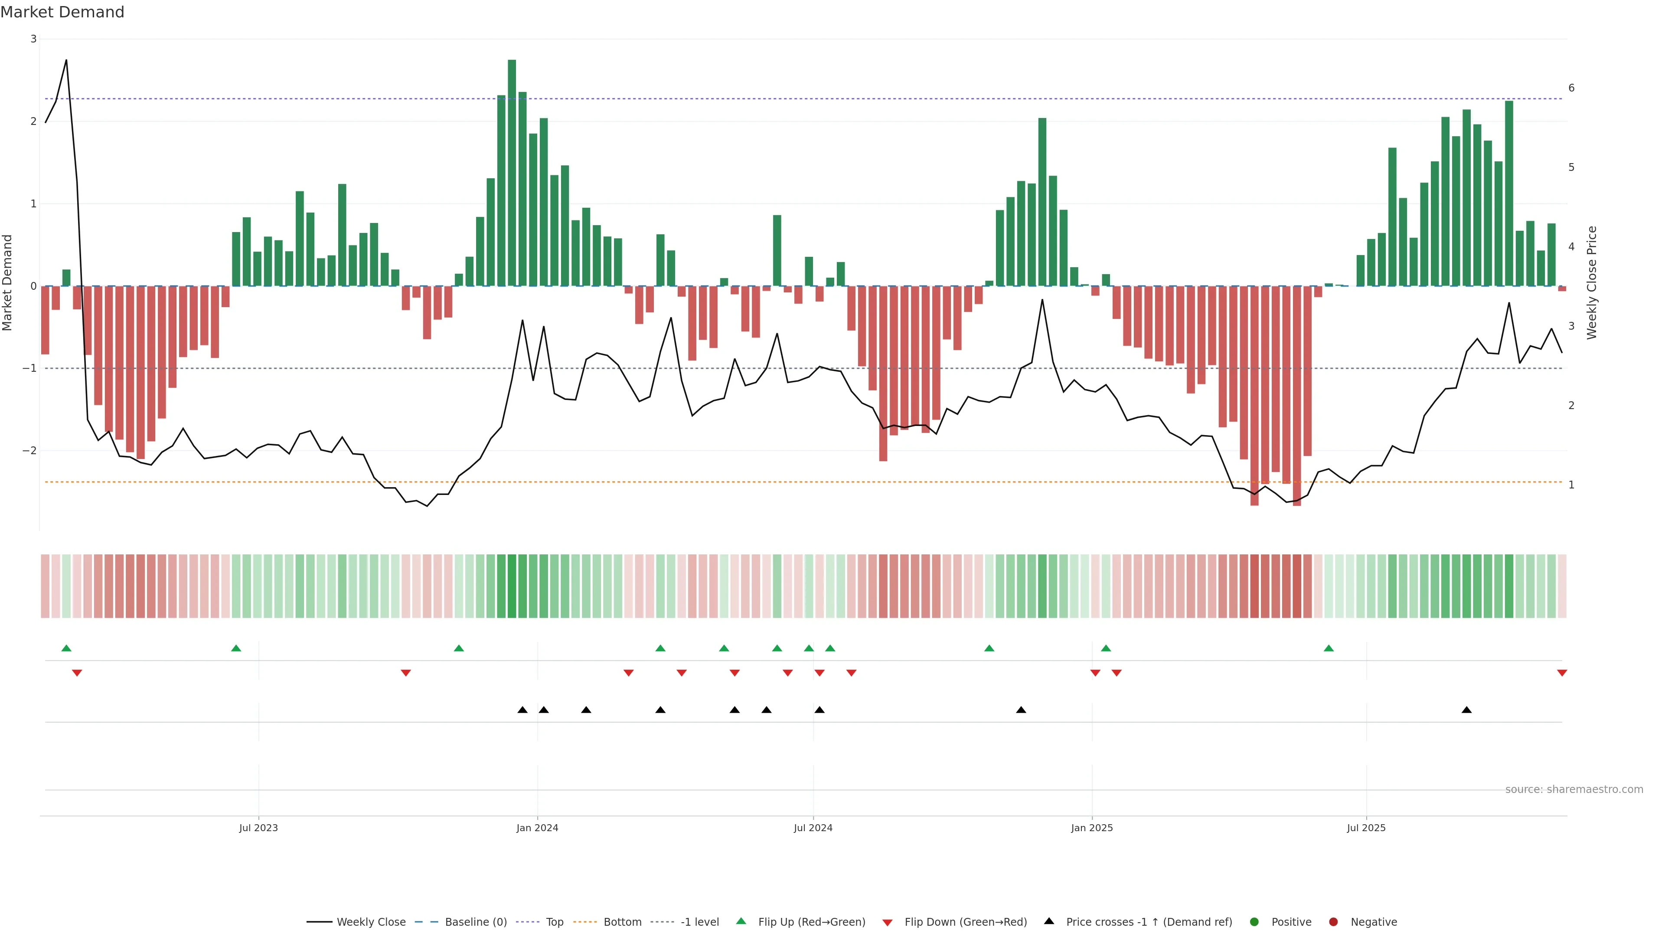1665x937 pixels.
Task: Click Price crosses -1 black triangle legend icon
Action: [x=1049, y=921]
